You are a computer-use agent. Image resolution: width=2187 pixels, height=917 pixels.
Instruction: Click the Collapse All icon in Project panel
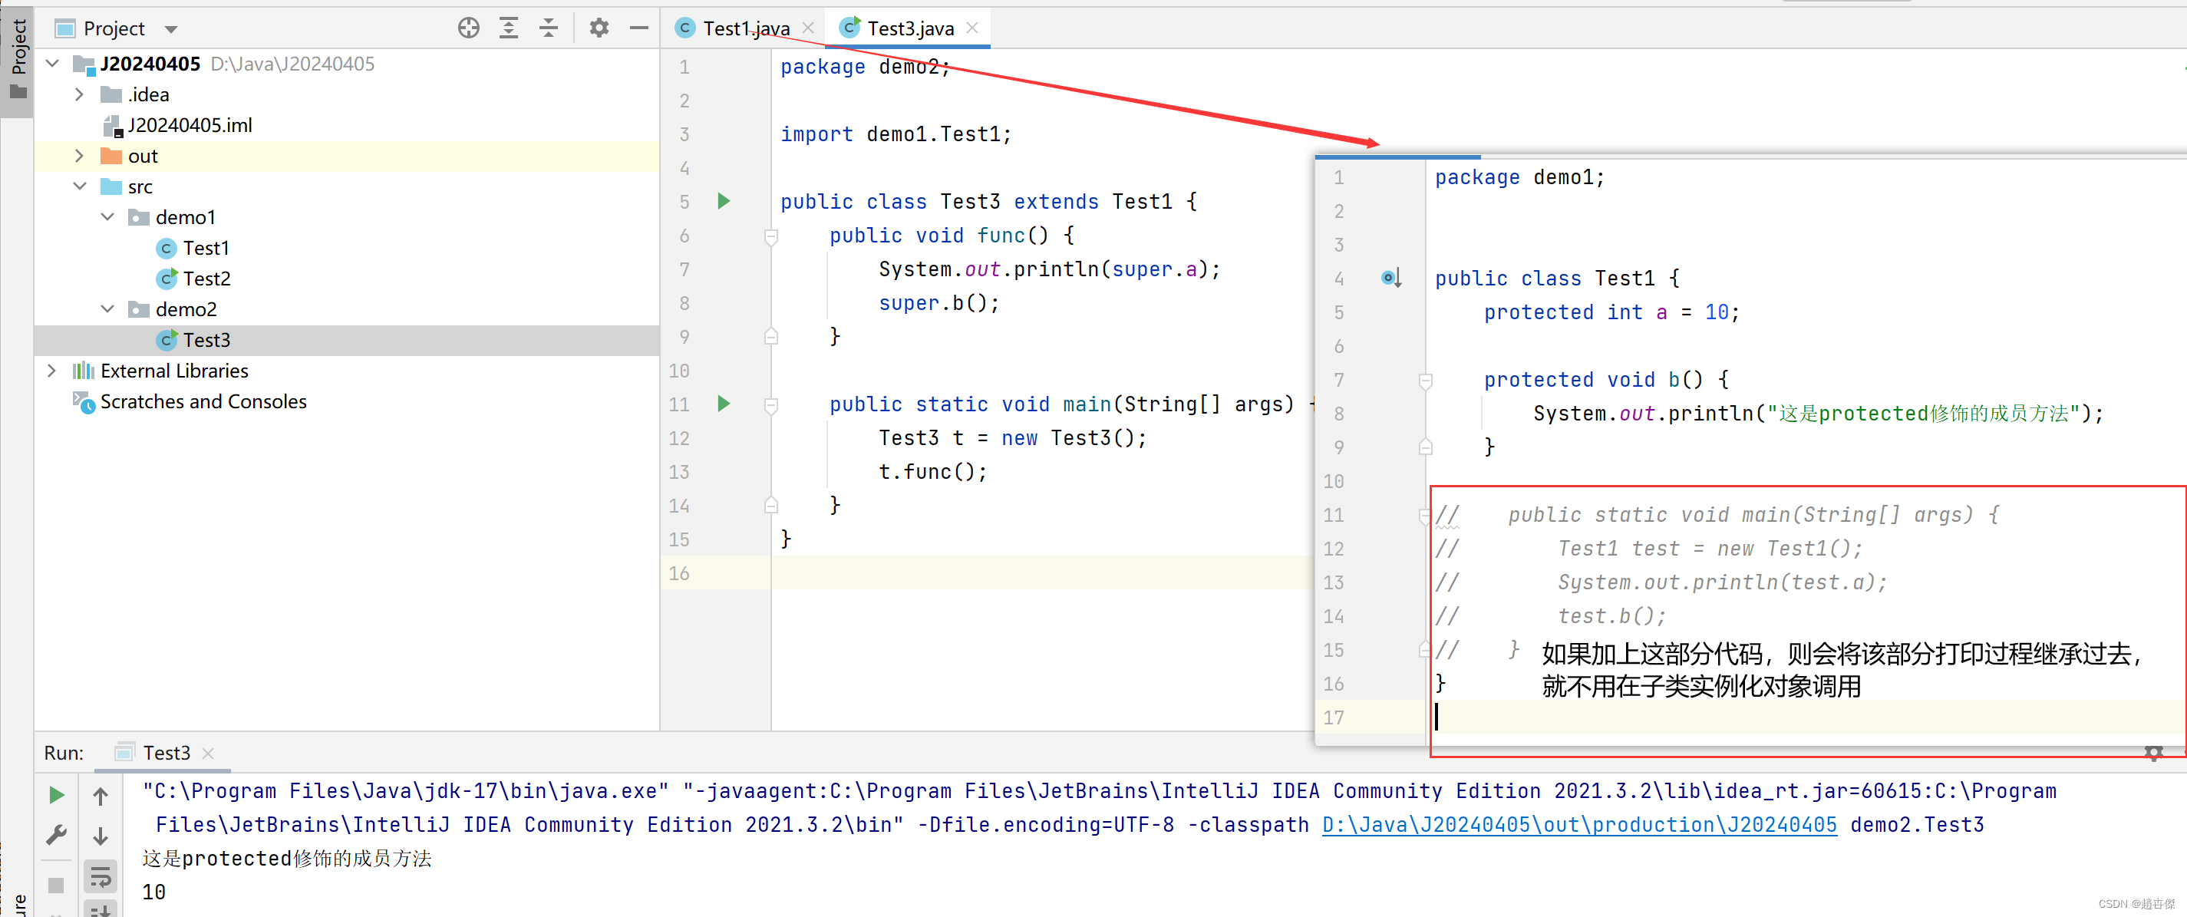tap(549, 28)
